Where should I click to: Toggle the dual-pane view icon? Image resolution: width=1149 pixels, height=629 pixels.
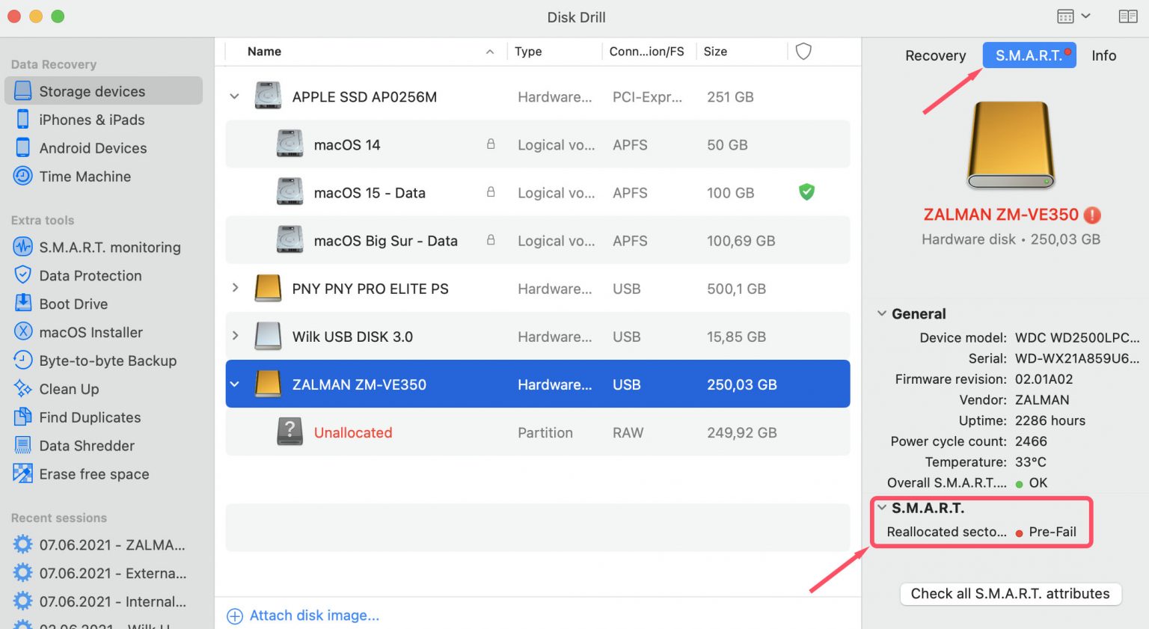[1127, 16]
